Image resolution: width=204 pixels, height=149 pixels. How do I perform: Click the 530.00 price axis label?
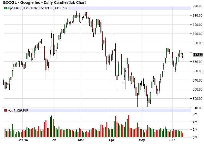(197, 89)
